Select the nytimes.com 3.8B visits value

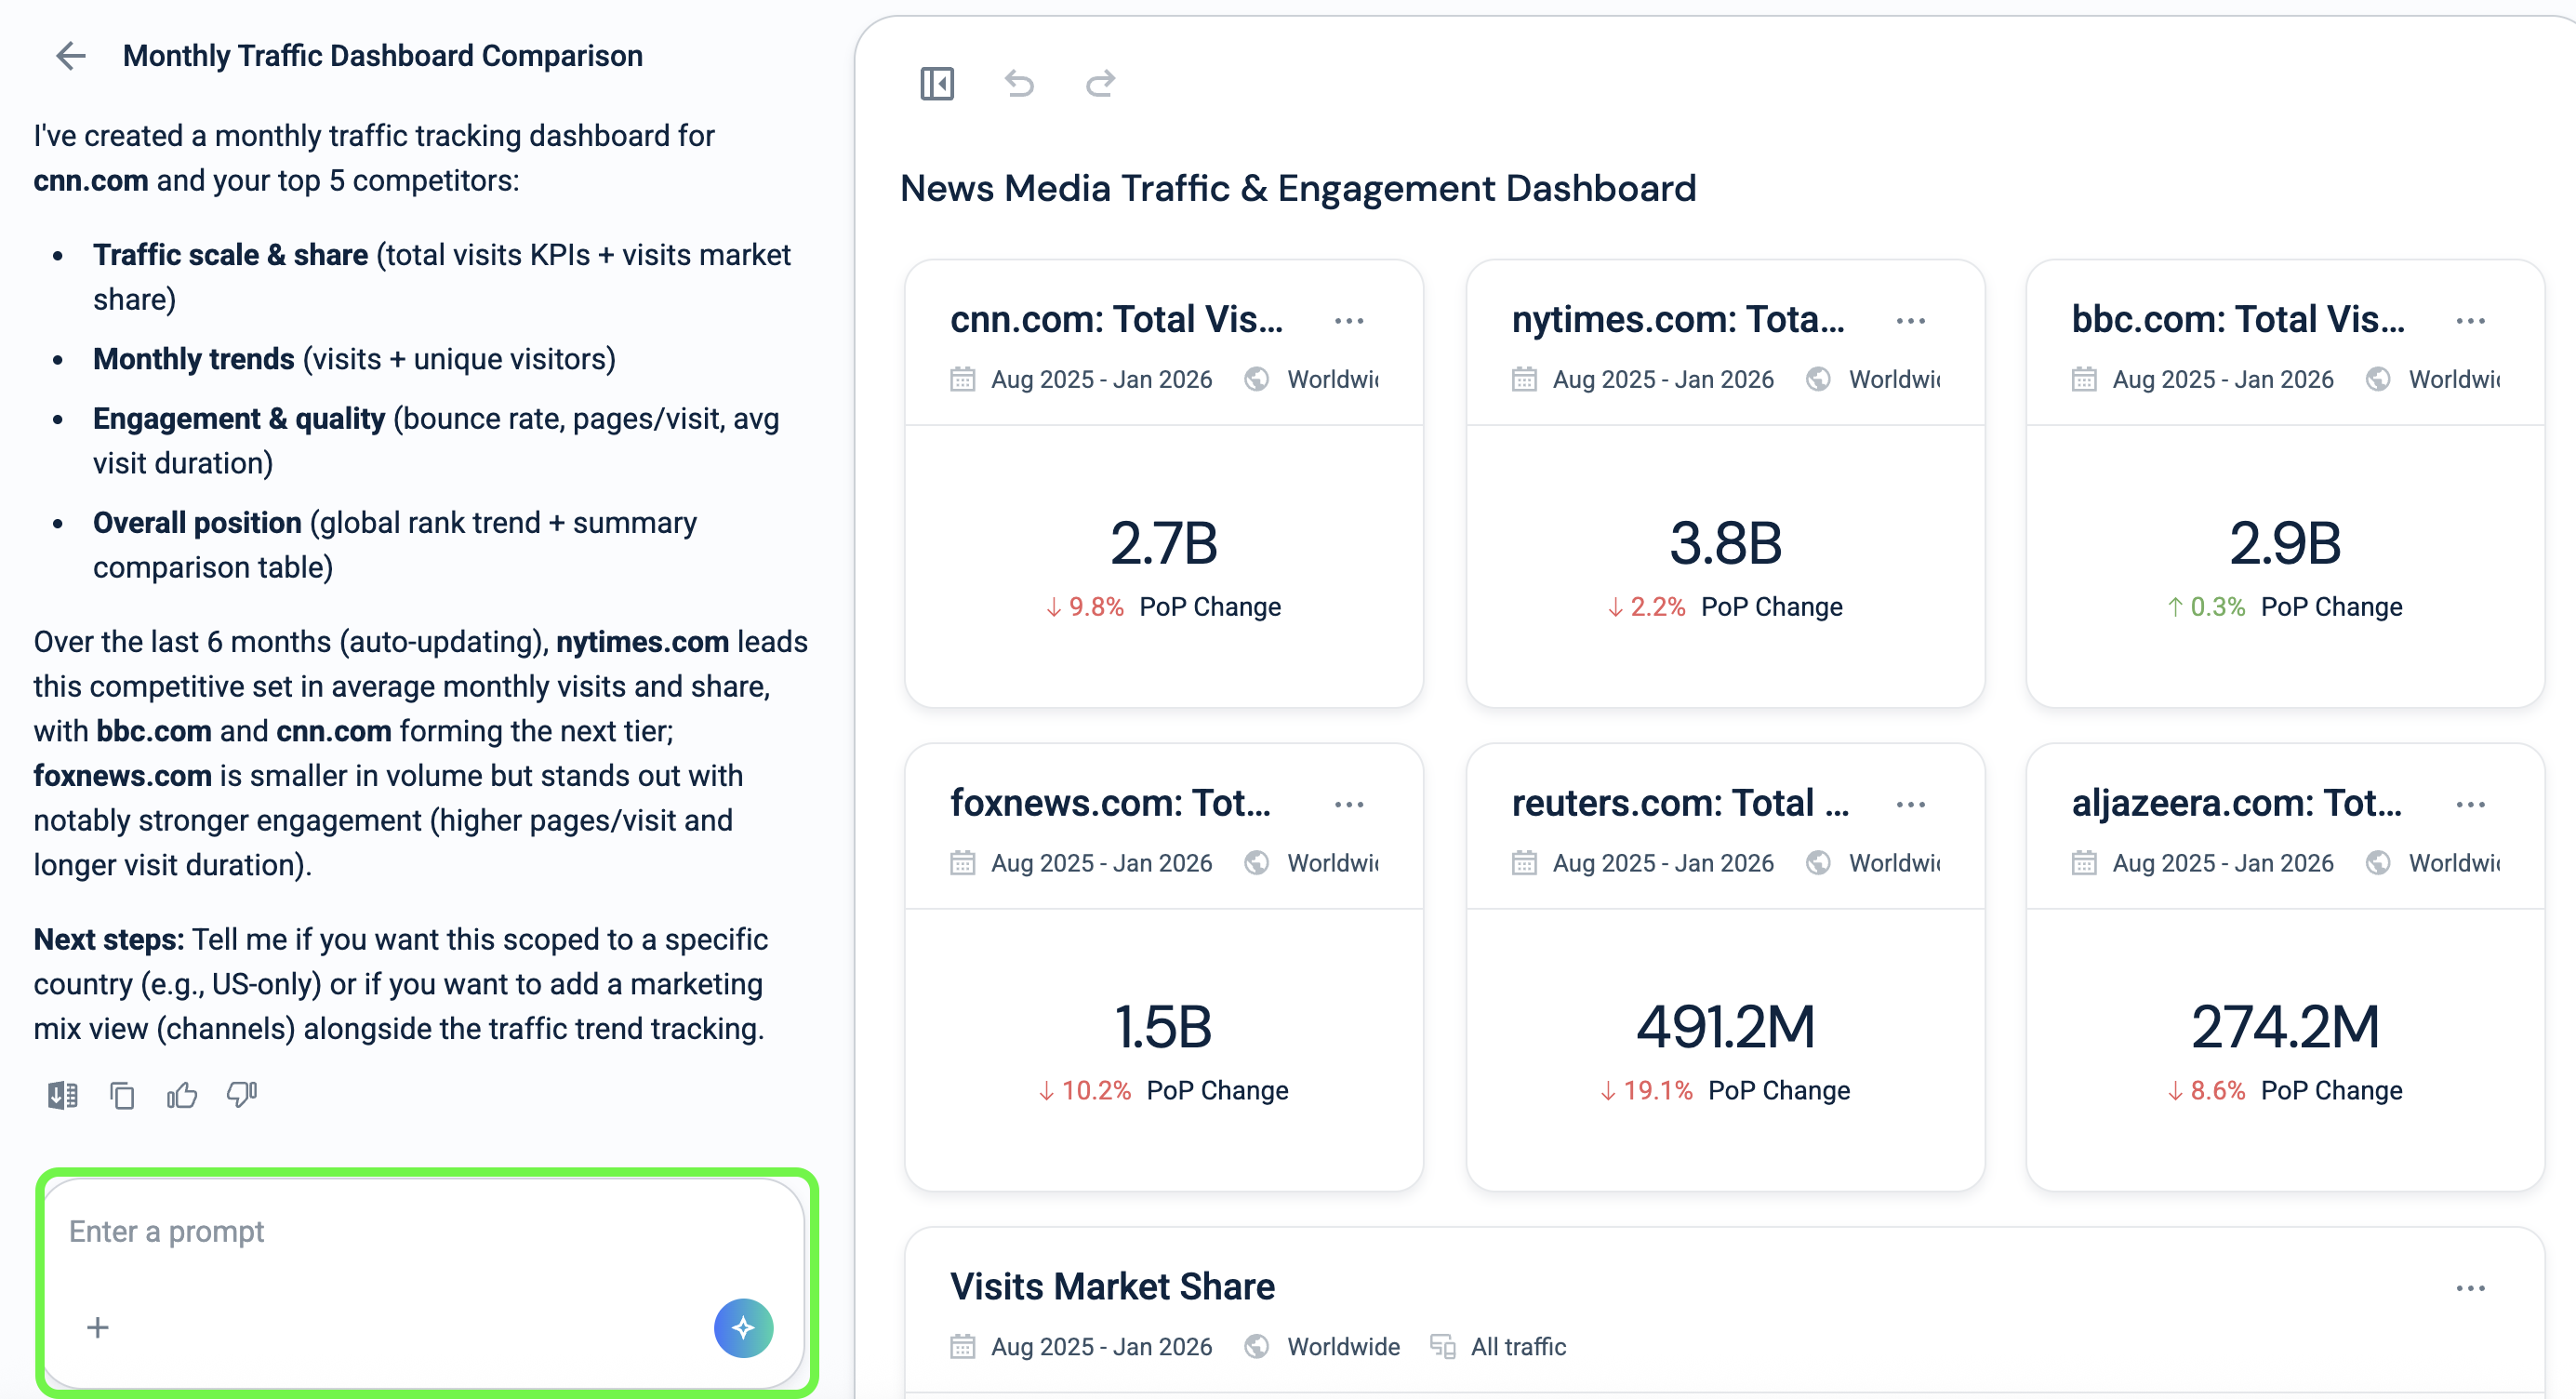(x=1725, y=543)
